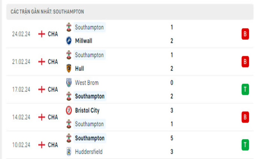Click the Millwall club crest icon
The height and width of the screenshot is (159, 255).
click(x=69, y=41)
